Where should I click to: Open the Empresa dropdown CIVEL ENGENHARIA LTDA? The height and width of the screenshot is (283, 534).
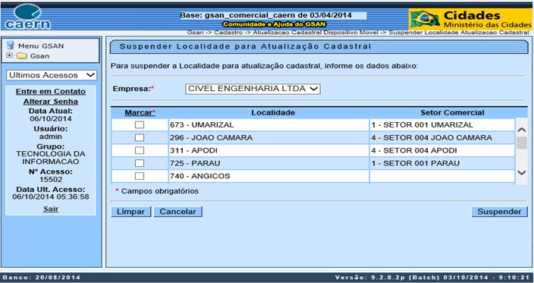click(x=253, y=89)
